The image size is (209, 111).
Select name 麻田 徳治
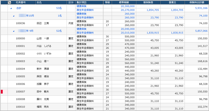43,76
